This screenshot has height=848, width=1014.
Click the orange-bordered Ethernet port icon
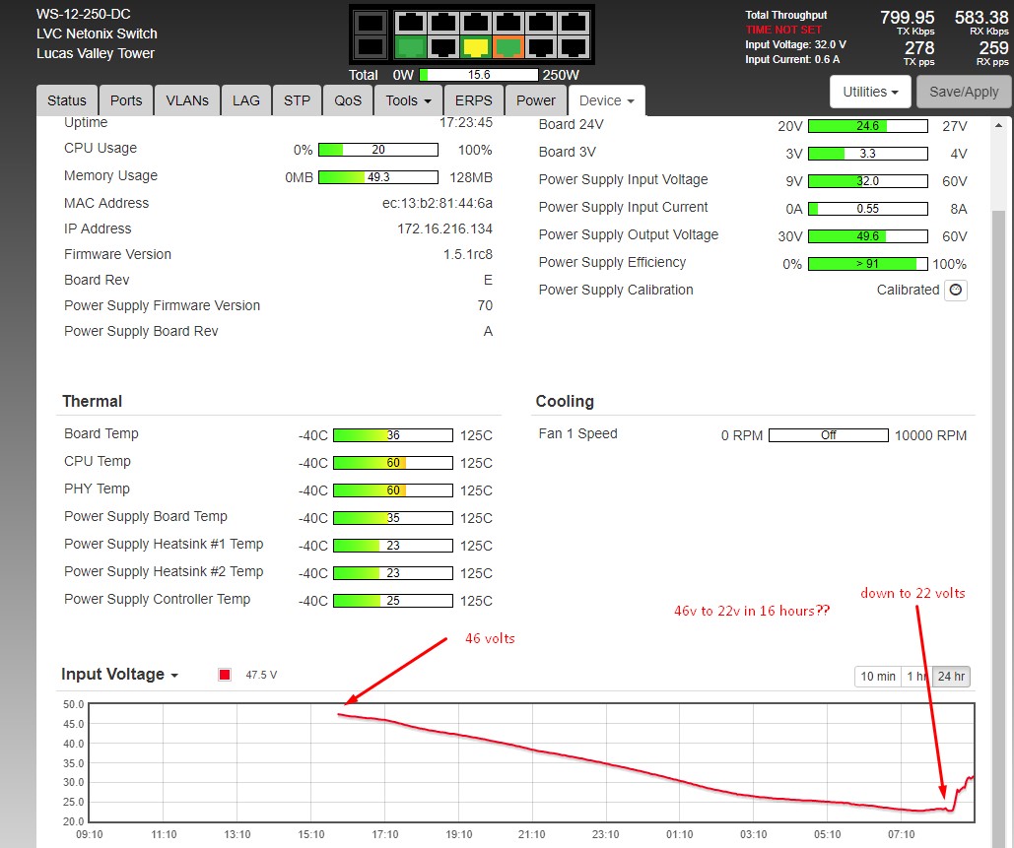coord(508,46)
